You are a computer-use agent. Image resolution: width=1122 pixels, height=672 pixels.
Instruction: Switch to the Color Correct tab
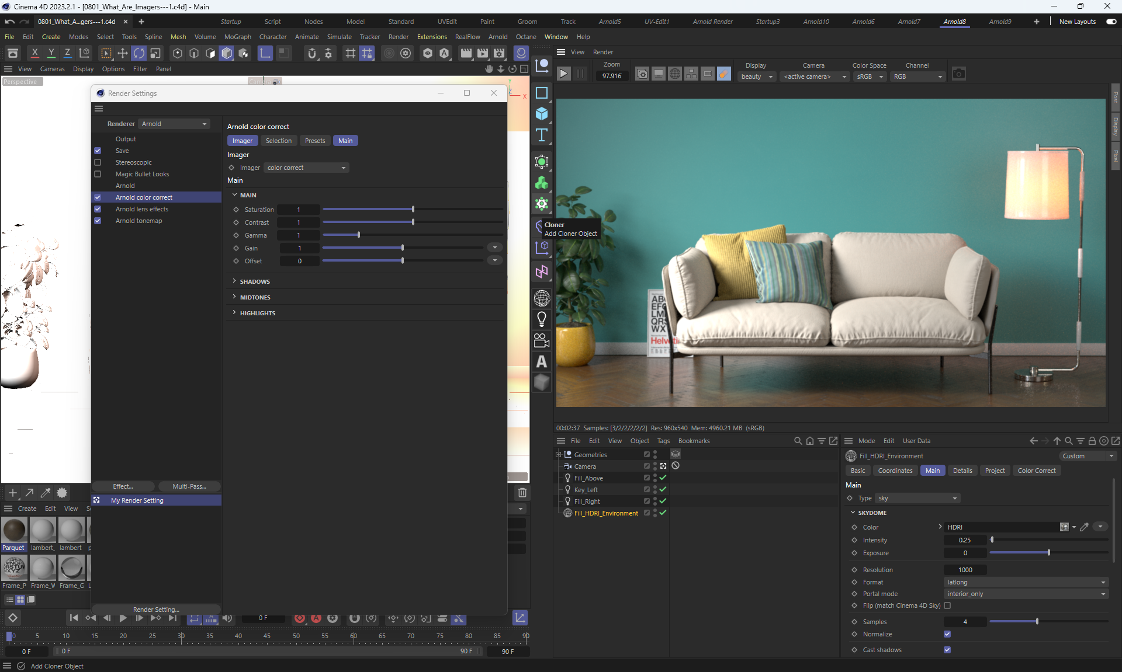1036,471
